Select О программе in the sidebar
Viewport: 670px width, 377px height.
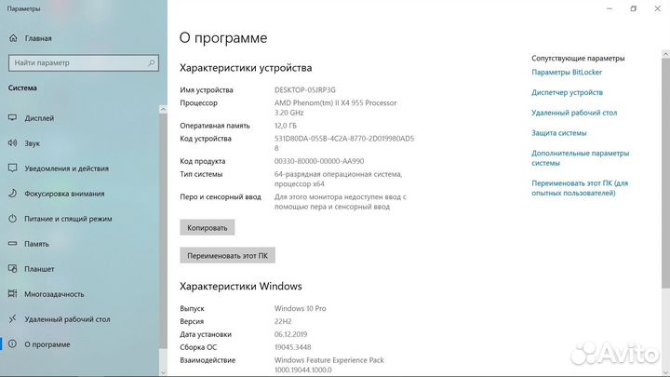[47, 344]
